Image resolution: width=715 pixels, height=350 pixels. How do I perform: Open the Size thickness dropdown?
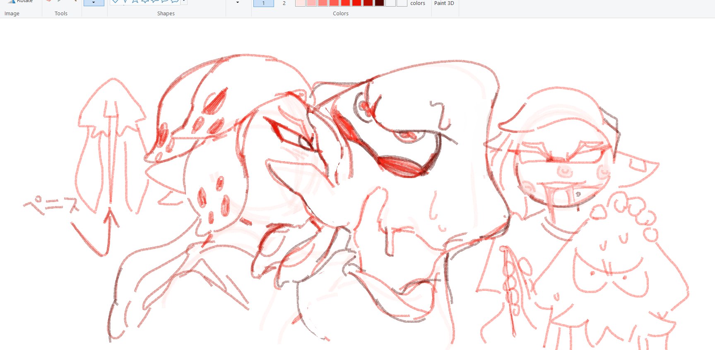point(238,2)
